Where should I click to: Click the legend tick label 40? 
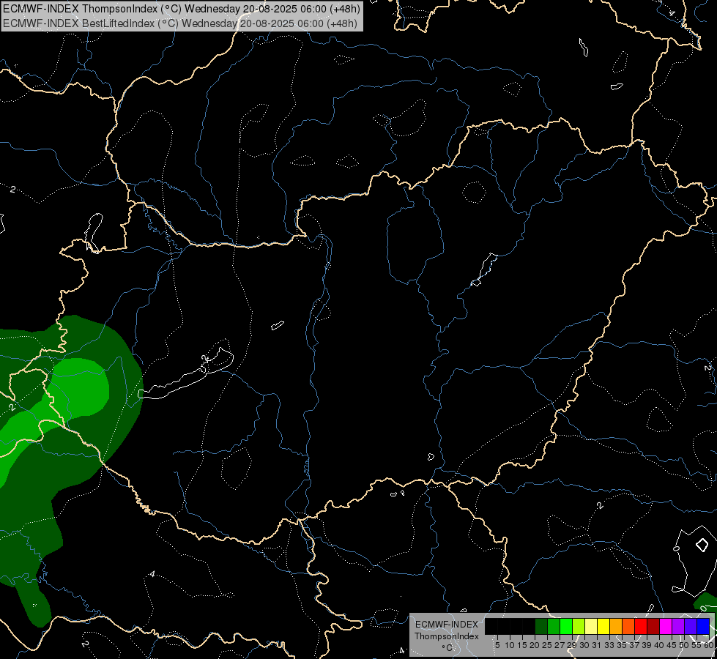[659, 645]
